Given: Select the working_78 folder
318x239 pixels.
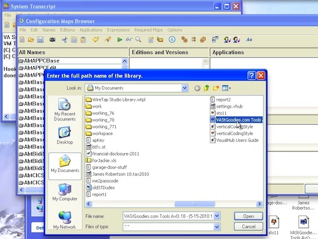Looking at the screenshot, I should coord(100,120).
